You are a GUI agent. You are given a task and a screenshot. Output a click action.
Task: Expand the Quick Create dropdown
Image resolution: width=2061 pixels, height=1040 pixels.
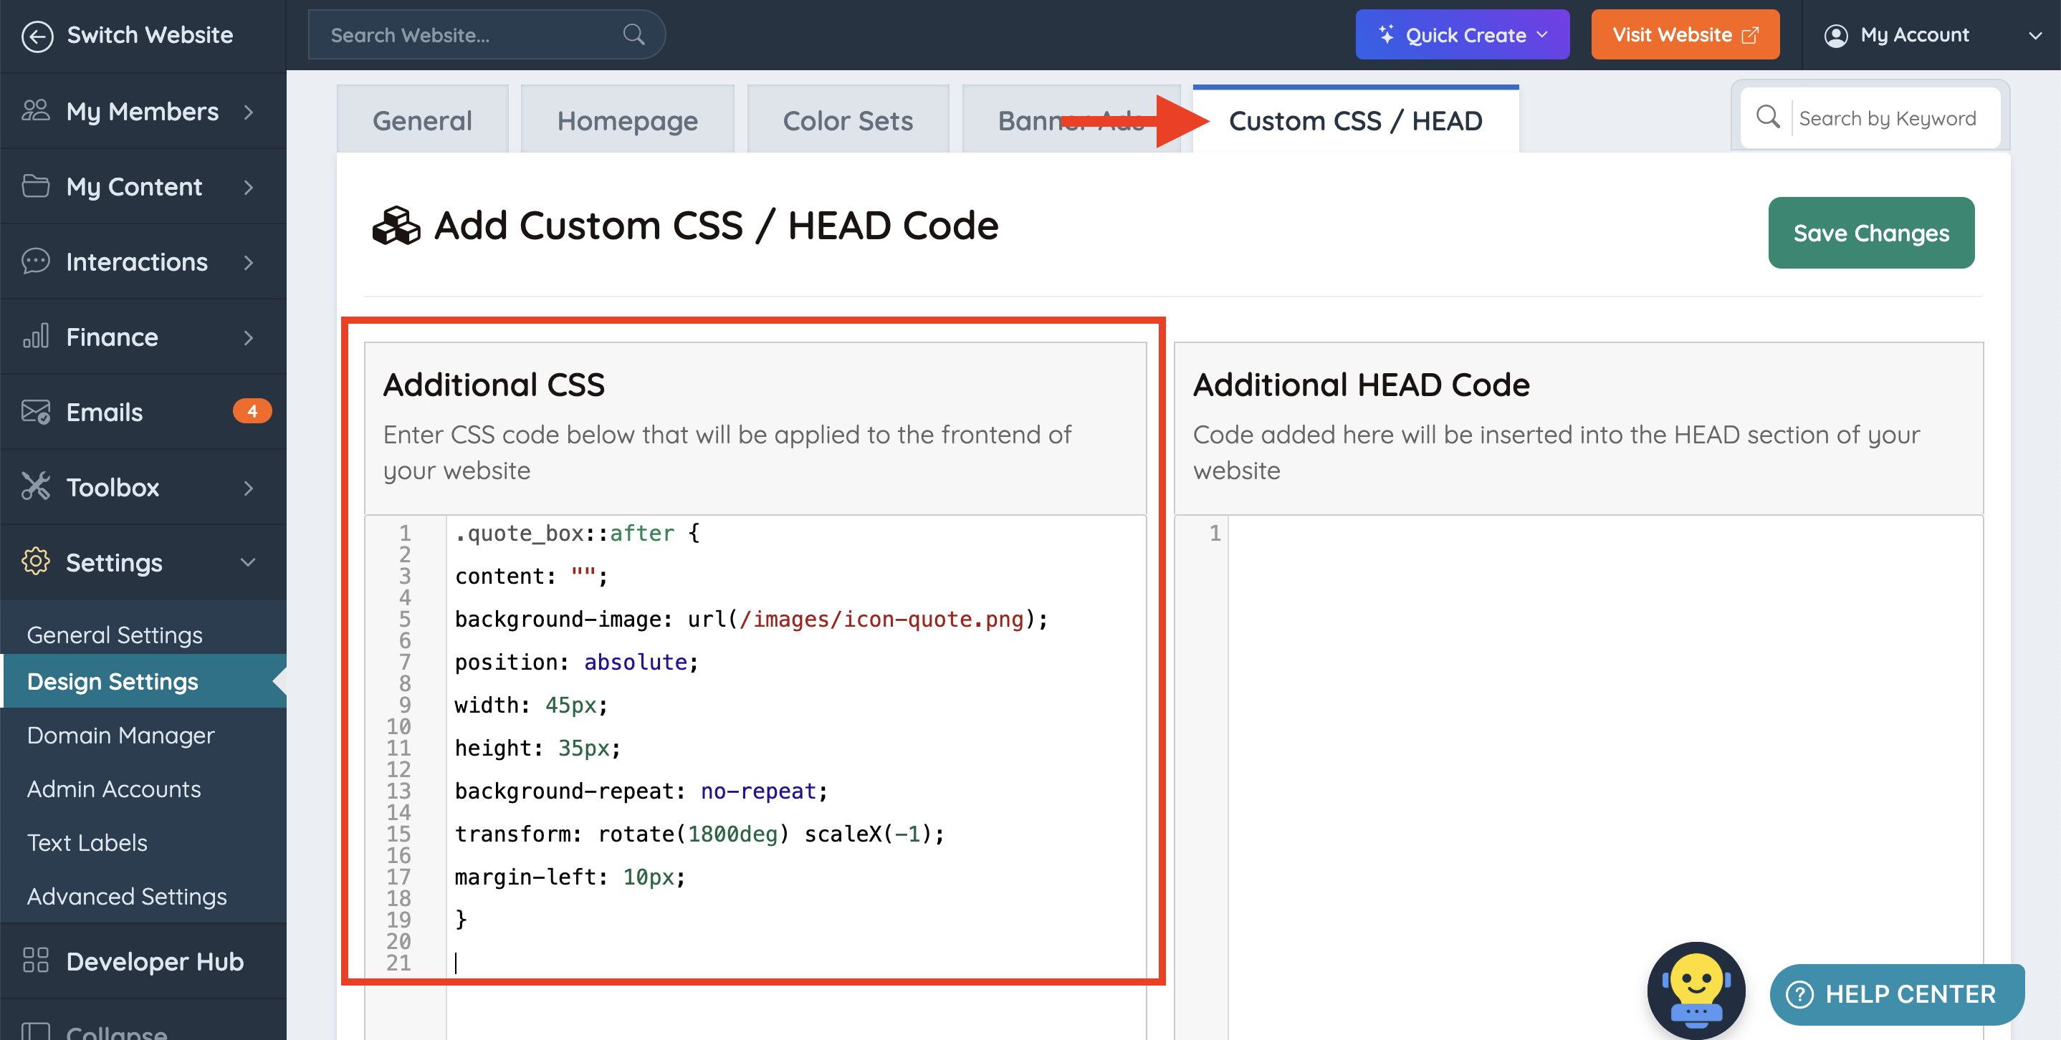point(1461,35)
